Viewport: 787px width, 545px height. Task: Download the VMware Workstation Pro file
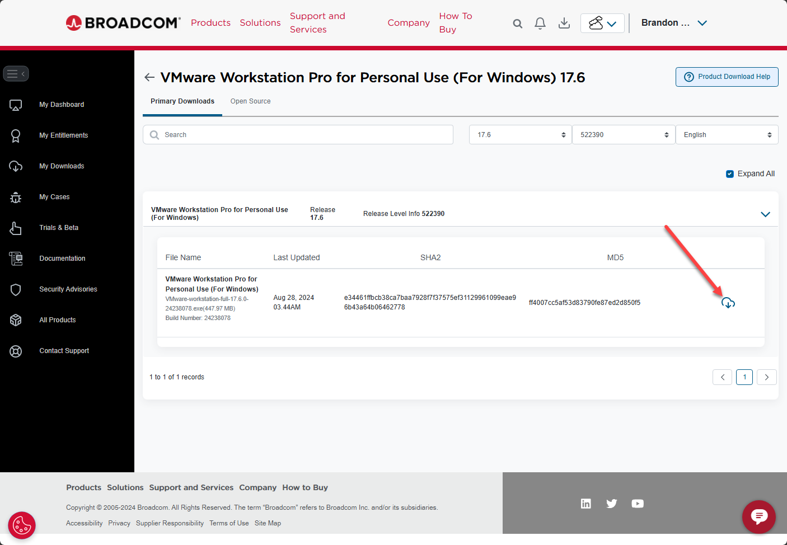728,303
